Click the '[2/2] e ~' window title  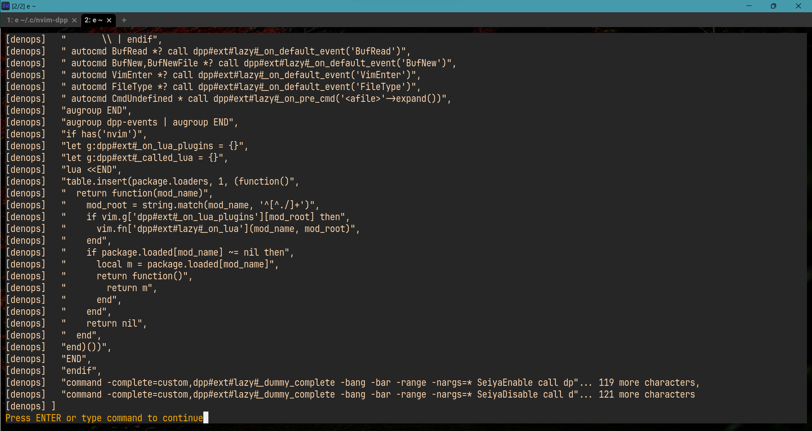tap(24, 6)
